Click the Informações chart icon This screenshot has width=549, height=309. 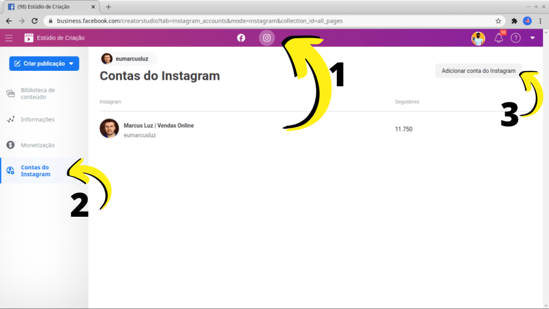pyautogui.click(x=11, y=120)
